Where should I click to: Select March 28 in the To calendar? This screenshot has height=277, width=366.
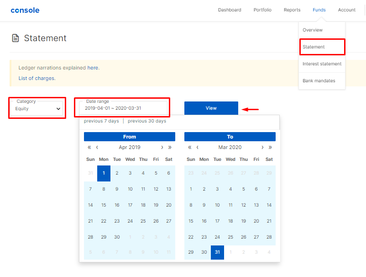click(269, 237)
